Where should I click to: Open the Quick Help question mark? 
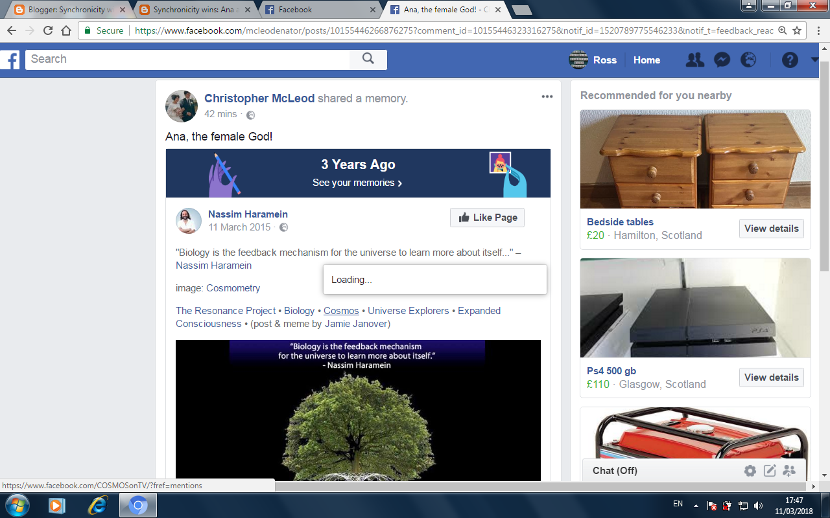click(x=790, y=60)
